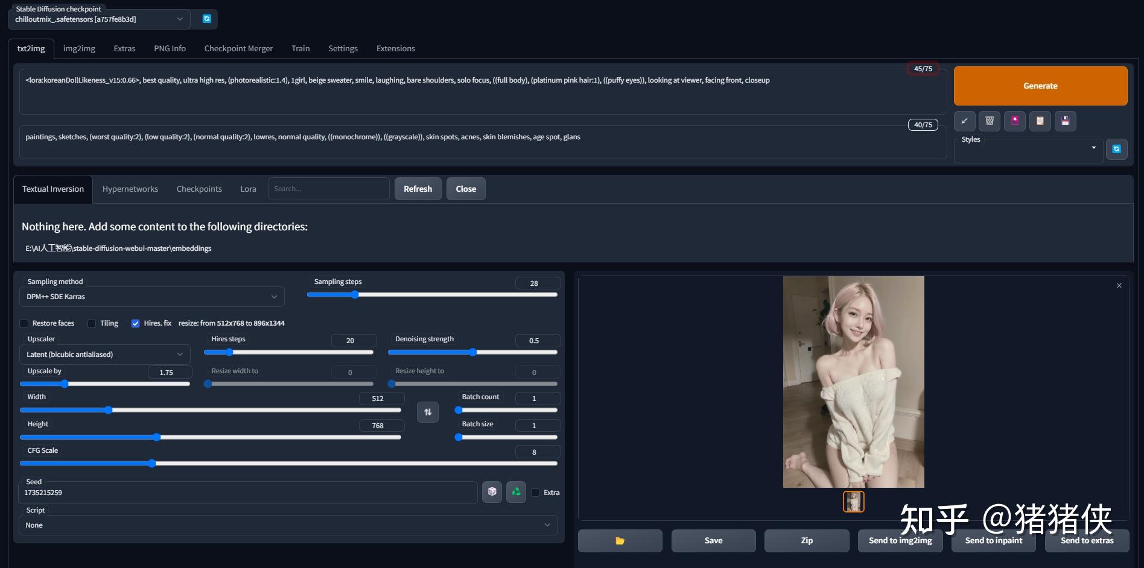Image resolution: width=1144 pixels, height=568 pixels.
Task: Refresh the Stable Diffusion checkpoint list
Action: 206,19
